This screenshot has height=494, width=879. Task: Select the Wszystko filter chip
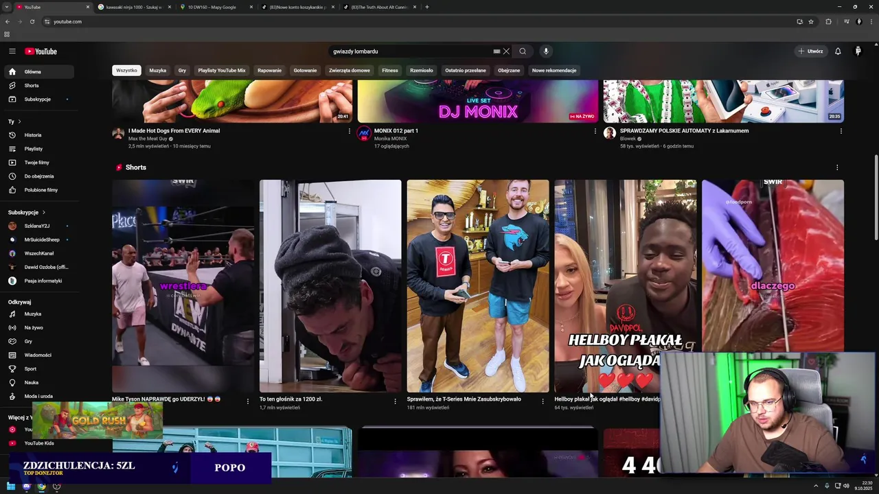tap(126, 70)
